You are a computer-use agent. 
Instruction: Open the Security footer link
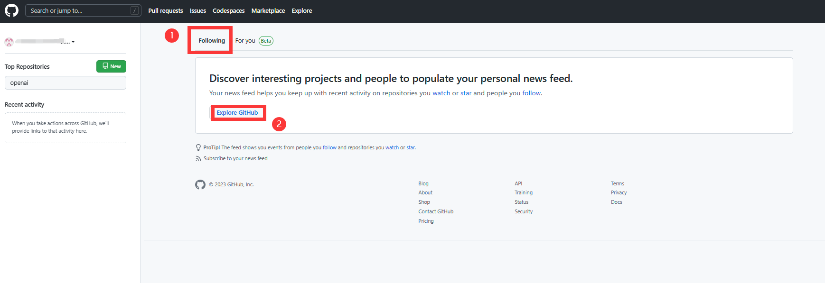524,211
